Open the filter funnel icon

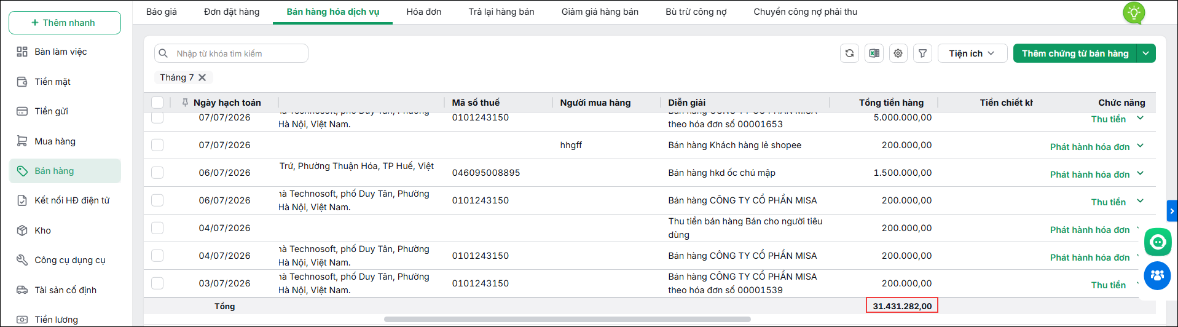coord(922,53)
